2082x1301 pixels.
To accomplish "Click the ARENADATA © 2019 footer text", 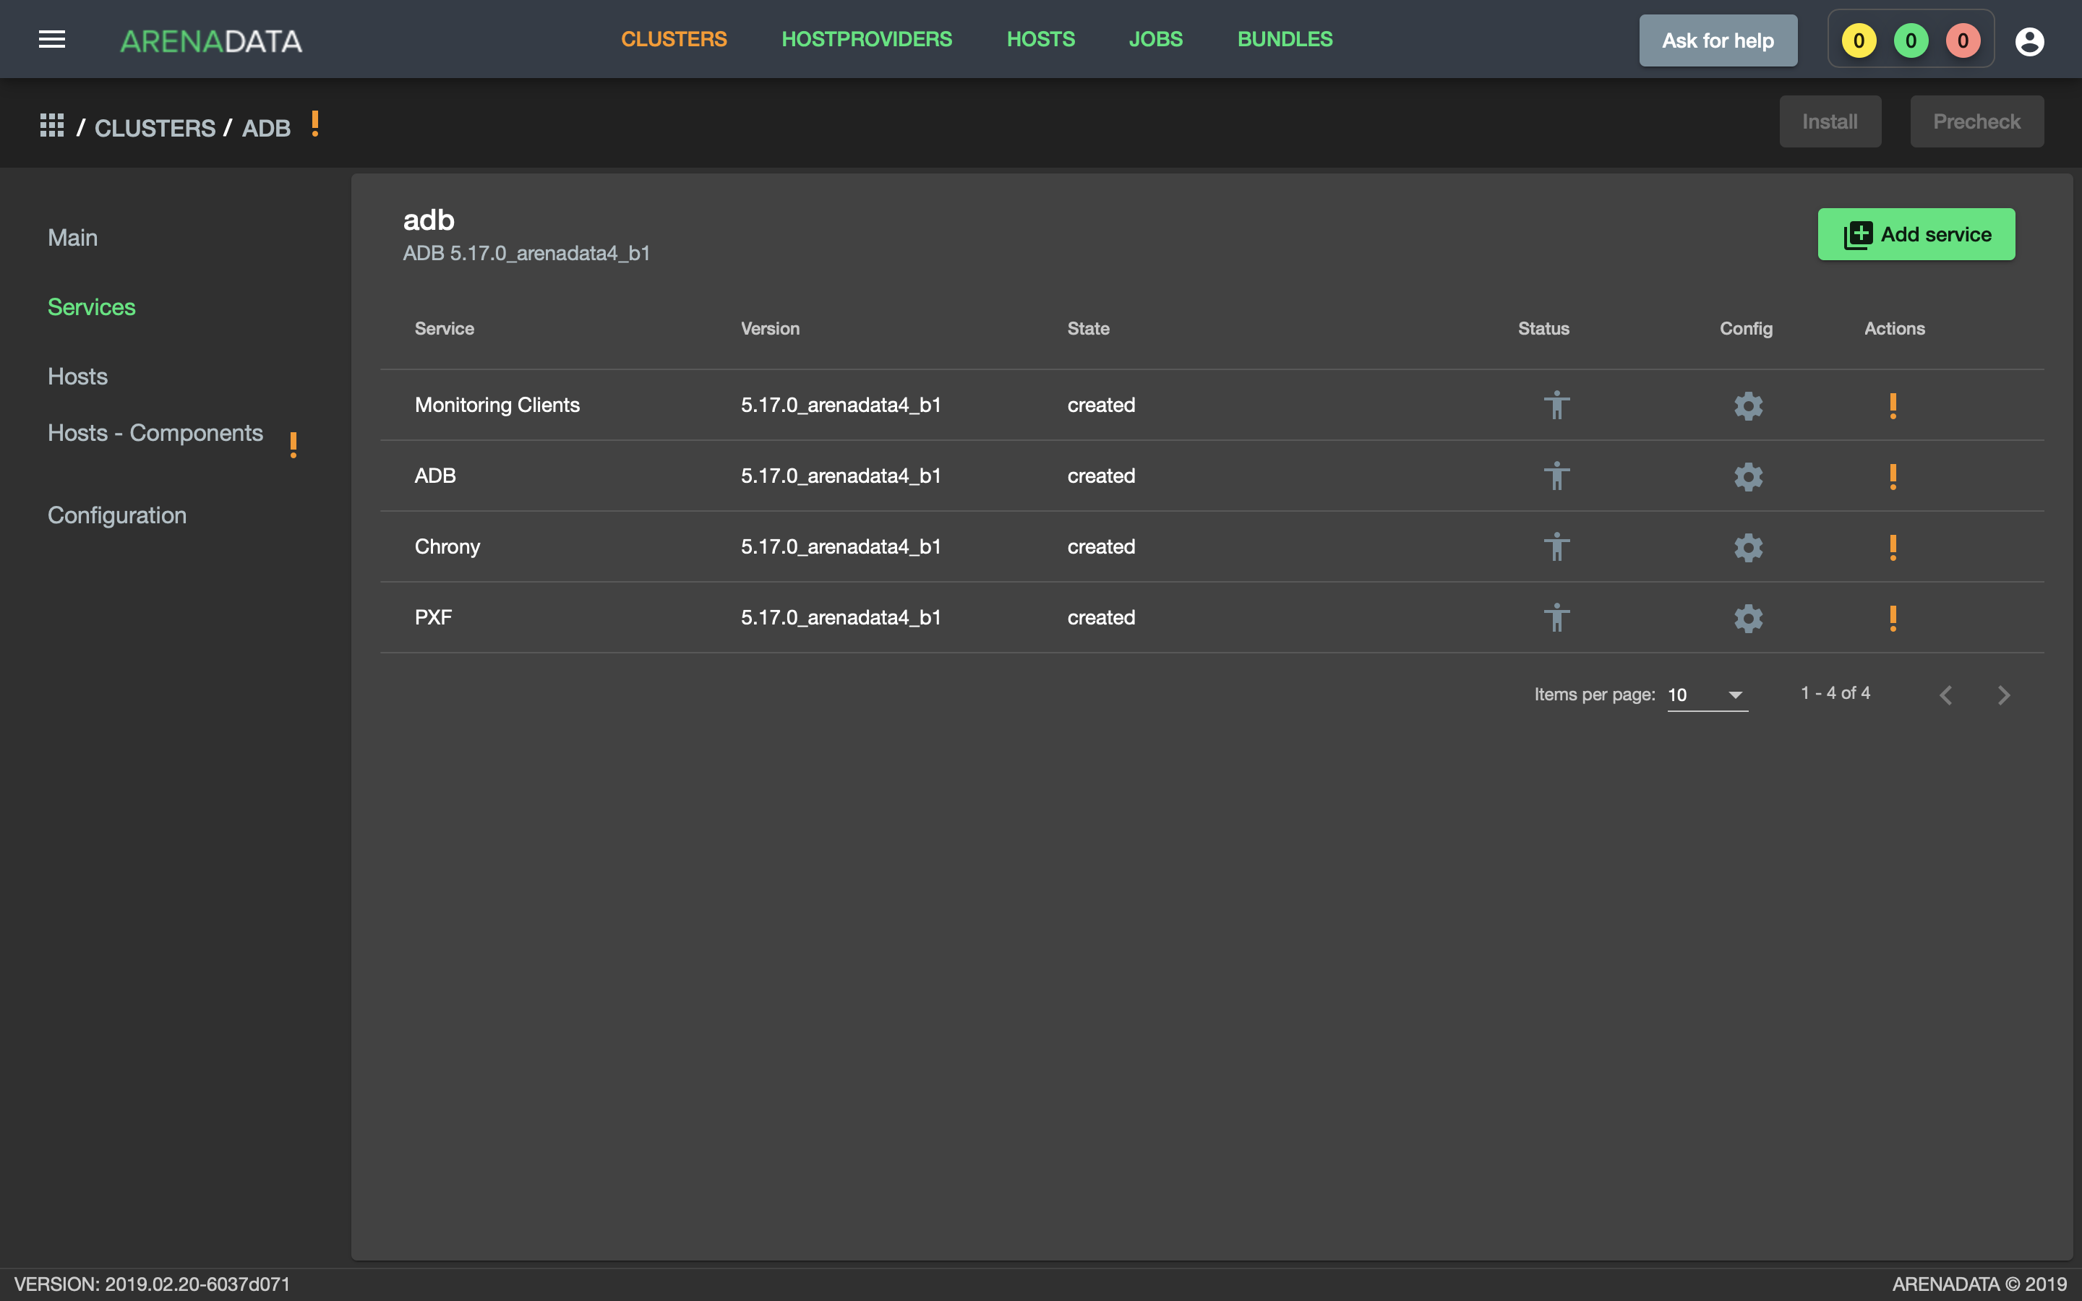I will tap(1979, 1284).
